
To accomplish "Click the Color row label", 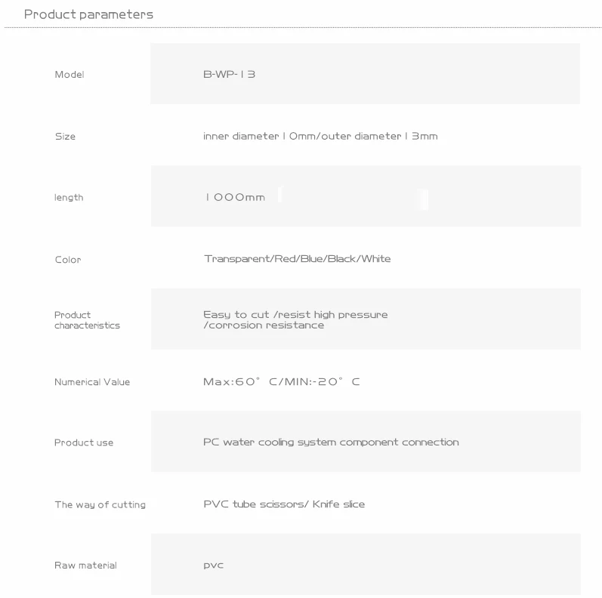I will click(67, 260).
